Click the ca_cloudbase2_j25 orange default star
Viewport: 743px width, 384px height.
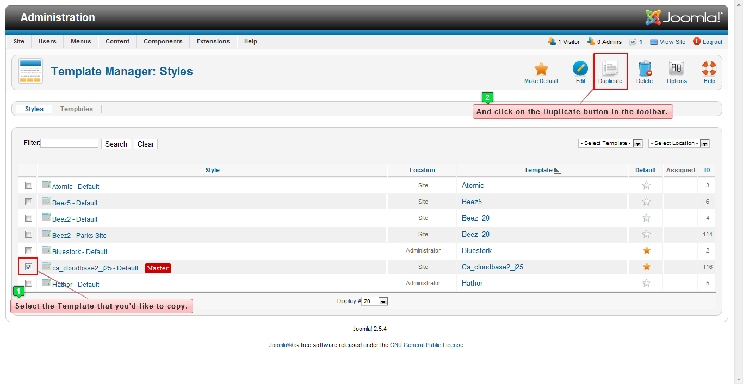(x=646, y=267)
